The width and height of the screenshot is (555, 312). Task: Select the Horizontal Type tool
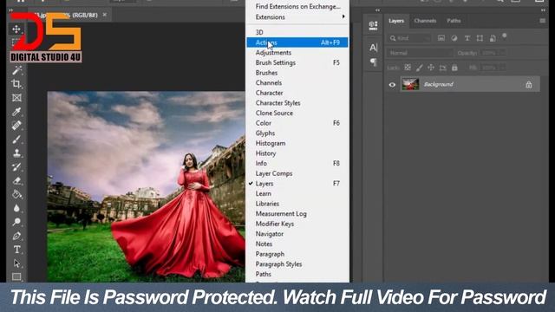tap(16, 250)
